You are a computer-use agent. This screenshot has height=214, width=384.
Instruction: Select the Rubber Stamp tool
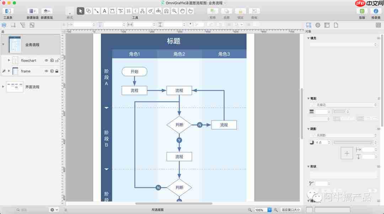click(159, 11)
